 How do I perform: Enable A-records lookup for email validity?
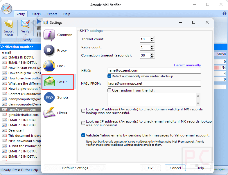(x=83, y=123)
